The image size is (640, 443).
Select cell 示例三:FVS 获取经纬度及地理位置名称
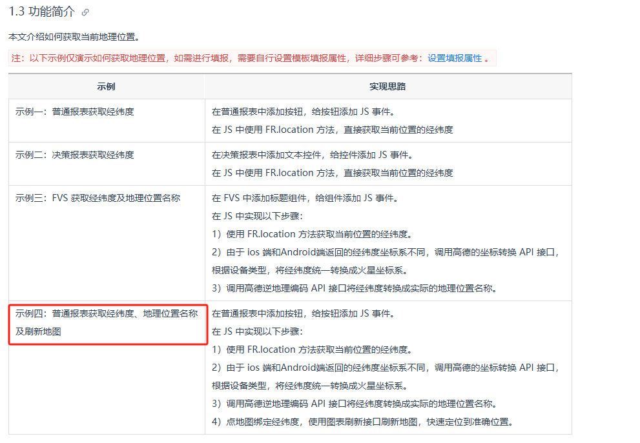[107, 243]
